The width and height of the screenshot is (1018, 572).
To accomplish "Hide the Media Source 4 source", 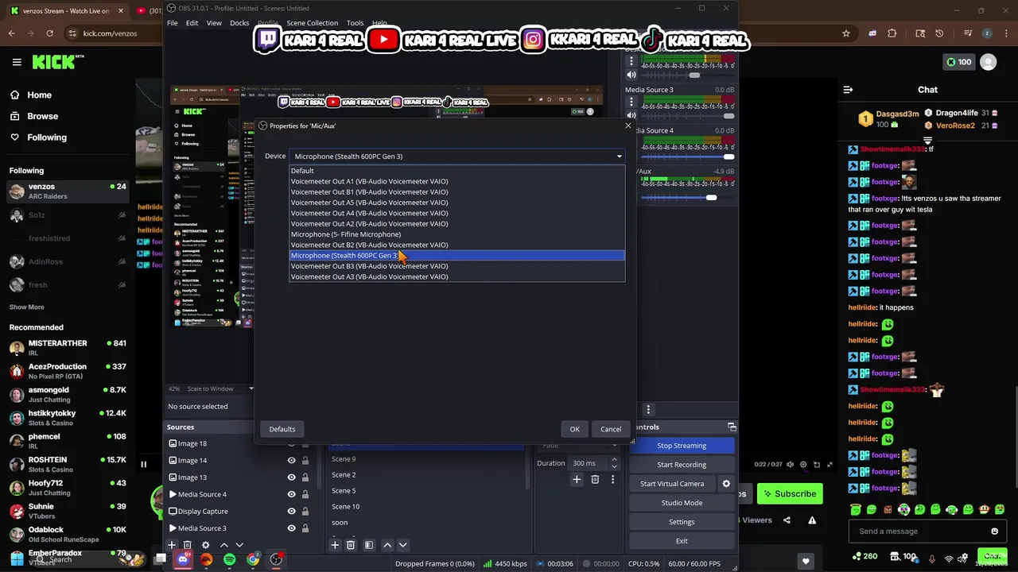I will coord(291,494).
